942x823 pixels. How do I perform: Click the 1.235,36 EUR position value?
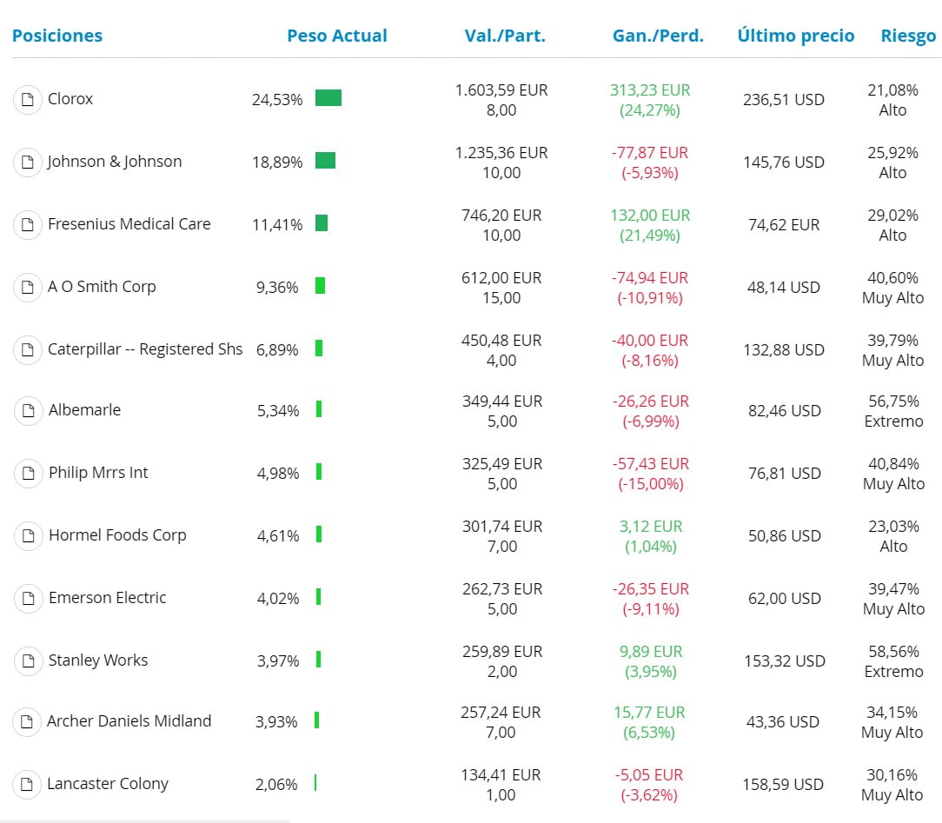501,153
